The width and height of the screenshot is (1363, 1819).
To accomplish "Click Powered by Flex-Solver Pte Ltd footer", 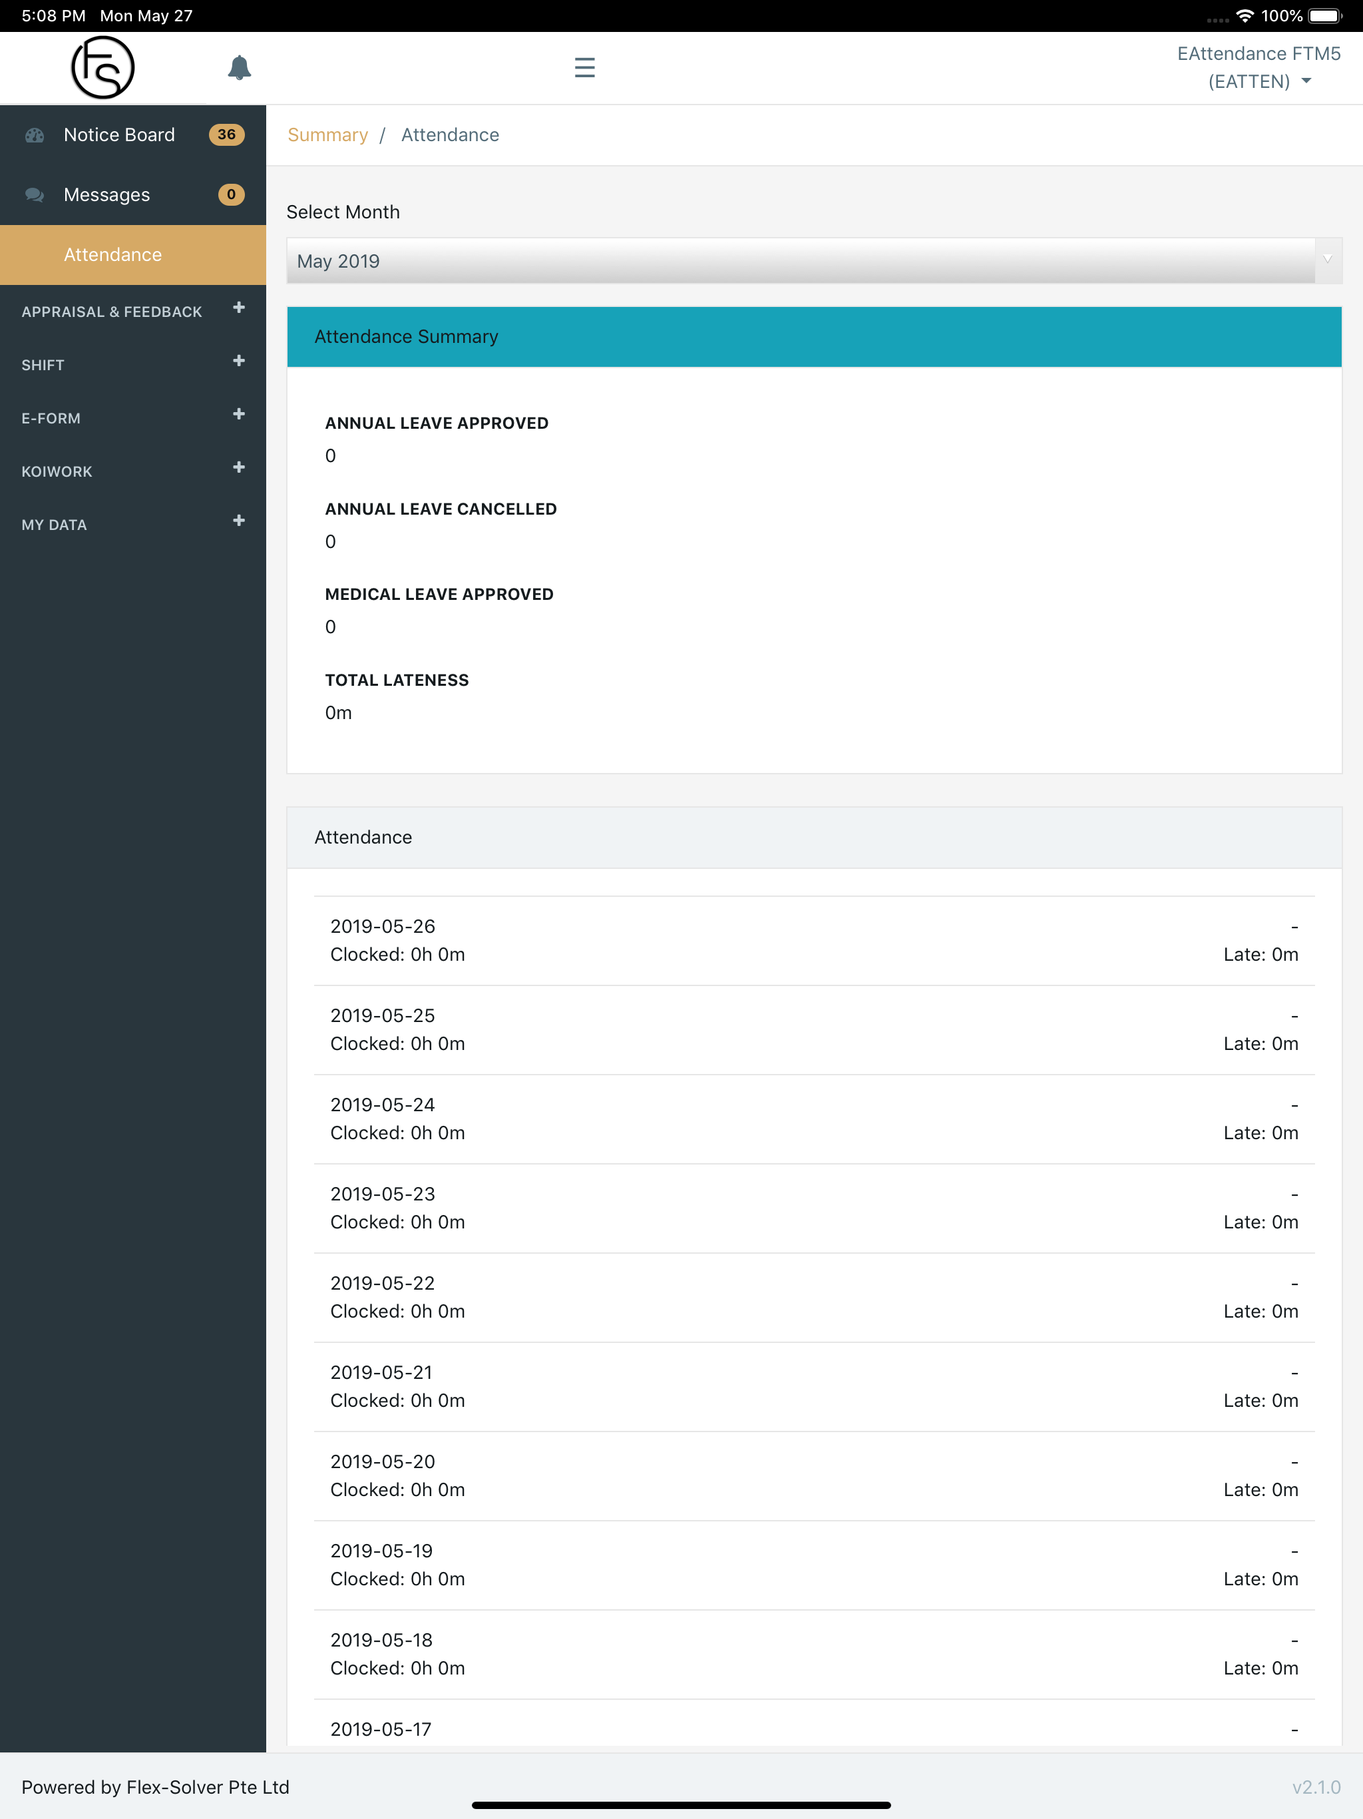I will pyautogui.click(x=155, y=1787).
